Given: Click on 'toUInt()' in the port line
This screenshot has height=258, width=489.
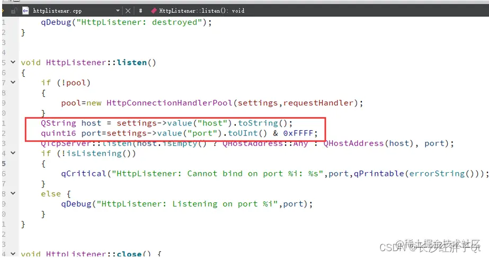Looking at the screenshot, I should (247, 134).
